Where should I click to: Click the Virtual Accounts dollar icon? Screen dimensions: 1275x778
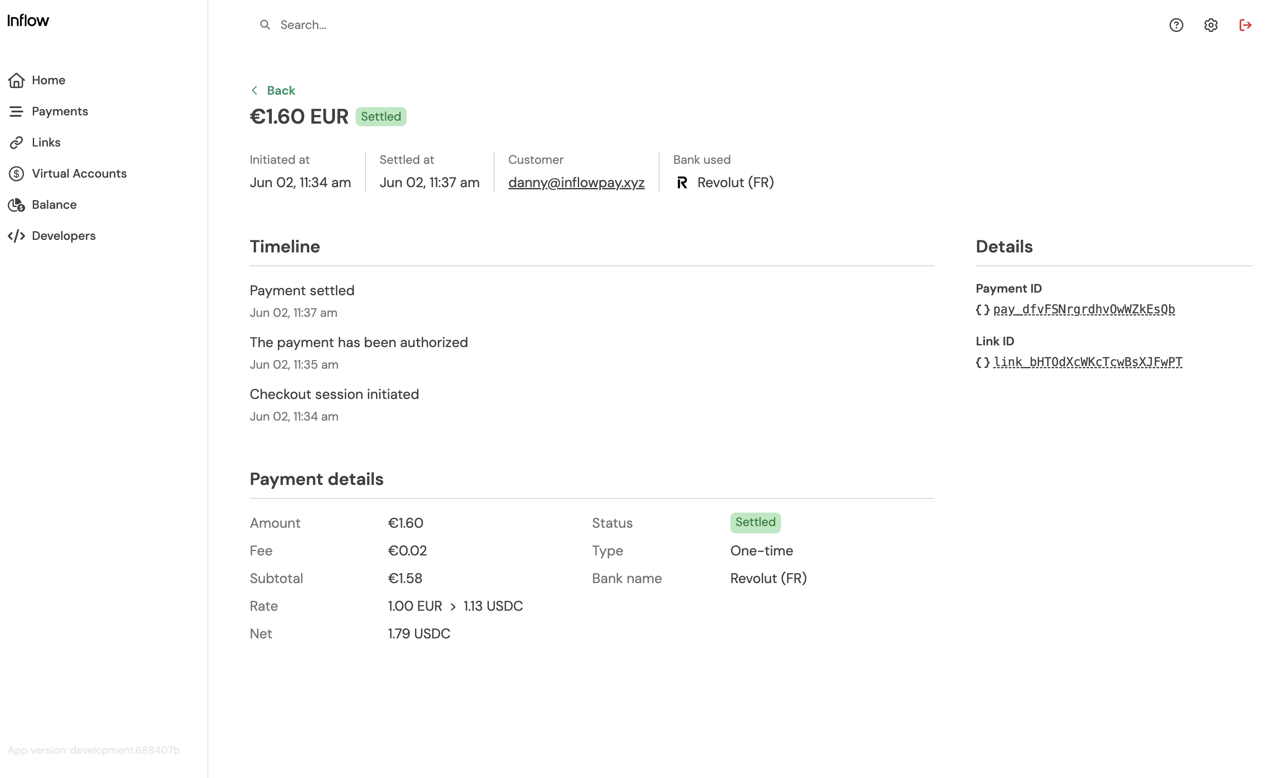tap(16, 173)
